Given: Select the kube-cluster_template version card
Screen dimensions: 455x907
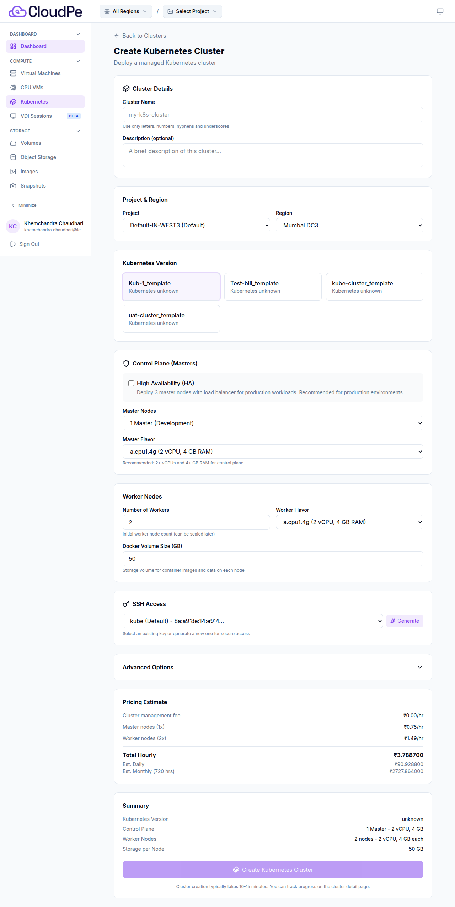Looking at the screenshot, I should click(375, 287).
